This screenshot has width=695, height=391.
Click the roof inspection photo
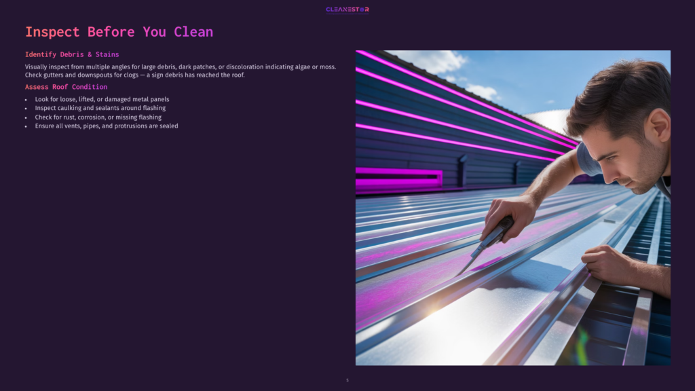click(513, 208)
